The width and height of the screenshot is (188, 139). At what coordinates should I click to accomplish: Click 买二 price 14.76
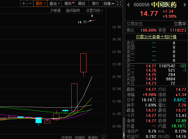point(151,70)
